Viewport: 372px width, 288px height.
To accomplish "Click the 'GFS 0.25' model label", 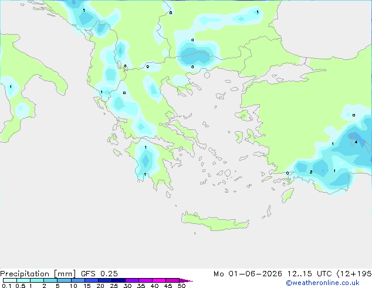I will pyautogui.click(x=99, y=274).
